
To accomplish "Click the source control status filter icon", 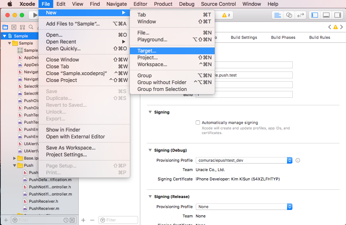I will point(72,220).
